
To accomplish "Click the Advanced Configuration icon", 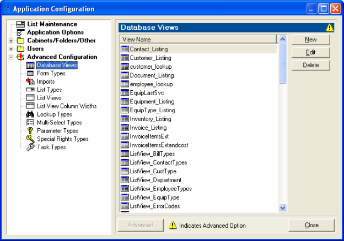I will click(20, 57).
